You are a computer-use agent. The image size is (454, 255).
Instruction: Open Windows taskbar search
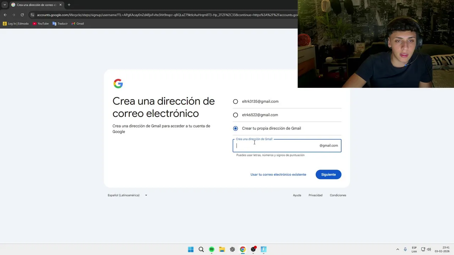[x=201, y=249]
